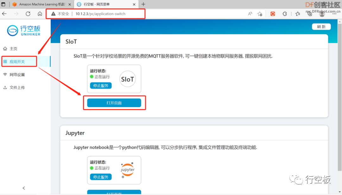
Task: Close the Amazon Machine Learning tab
Action: pos(70,4)
